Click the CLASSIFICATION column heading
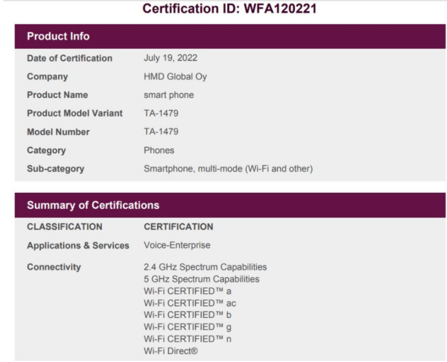 pyautogui.click(x=65, y=226)
